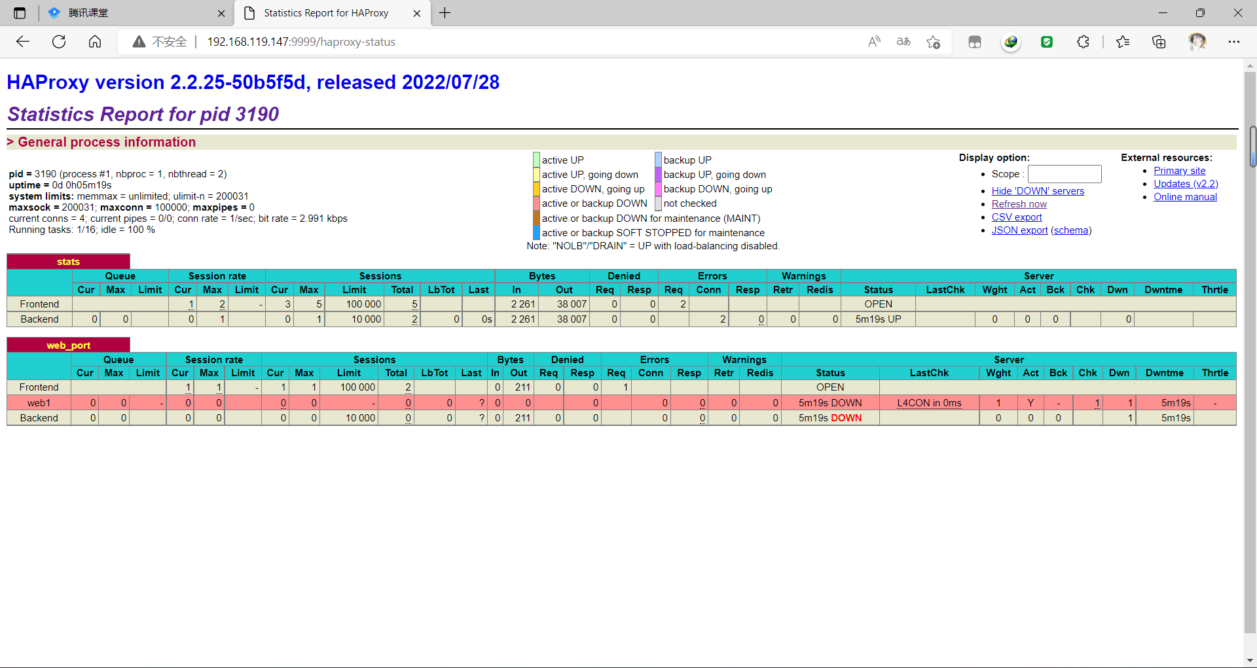Open browser home page
This screenshot has width=1257, height=668.
[x=95, y=42]
